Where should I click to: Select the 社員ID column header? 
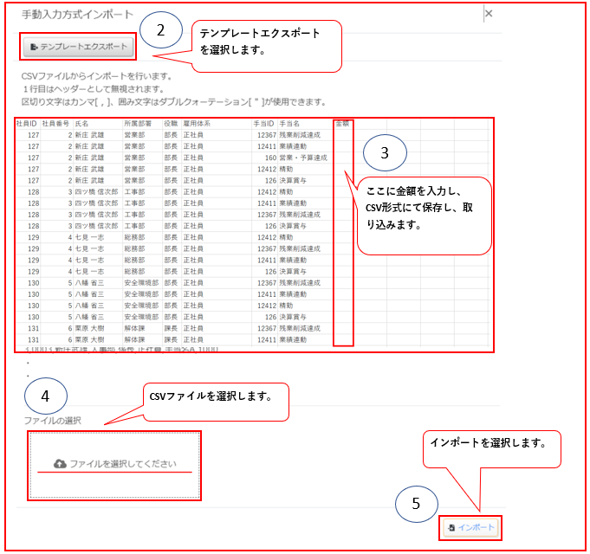click(x=27, y=124)
